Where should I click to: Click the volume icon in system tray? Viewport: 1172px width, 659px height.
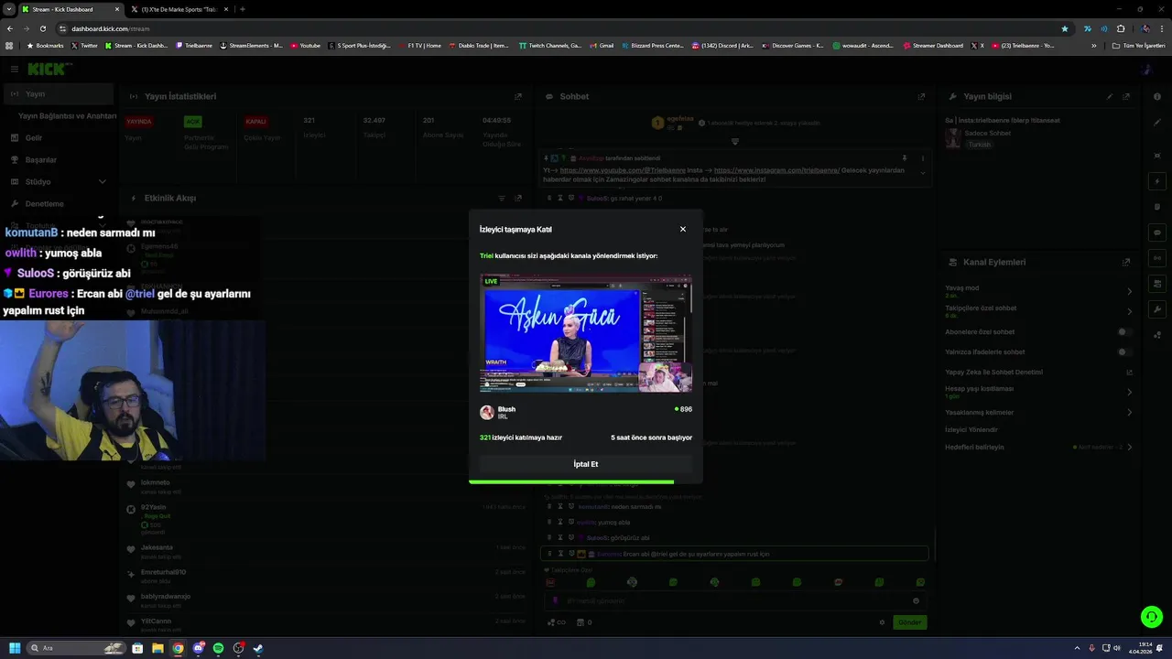[1117, 648]
